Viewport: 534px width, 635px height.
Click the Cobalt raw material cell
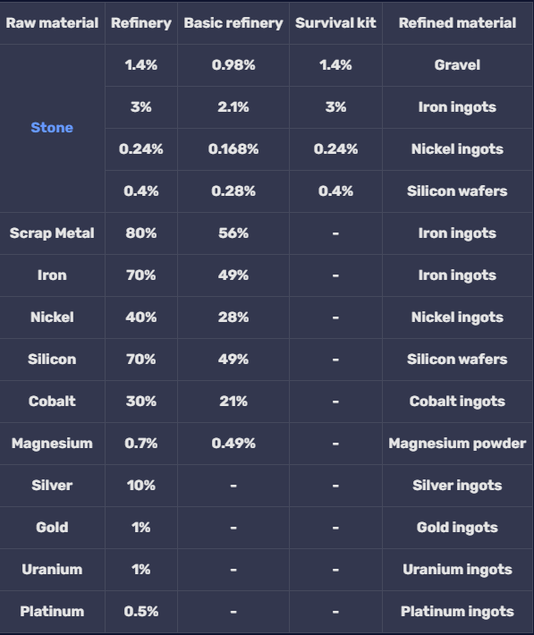[52, 402]
